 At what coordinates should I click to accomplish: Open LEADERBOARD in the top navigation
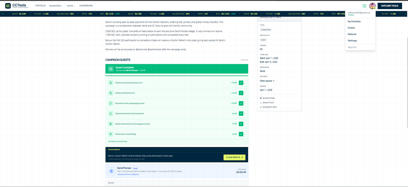click(86, 6)
